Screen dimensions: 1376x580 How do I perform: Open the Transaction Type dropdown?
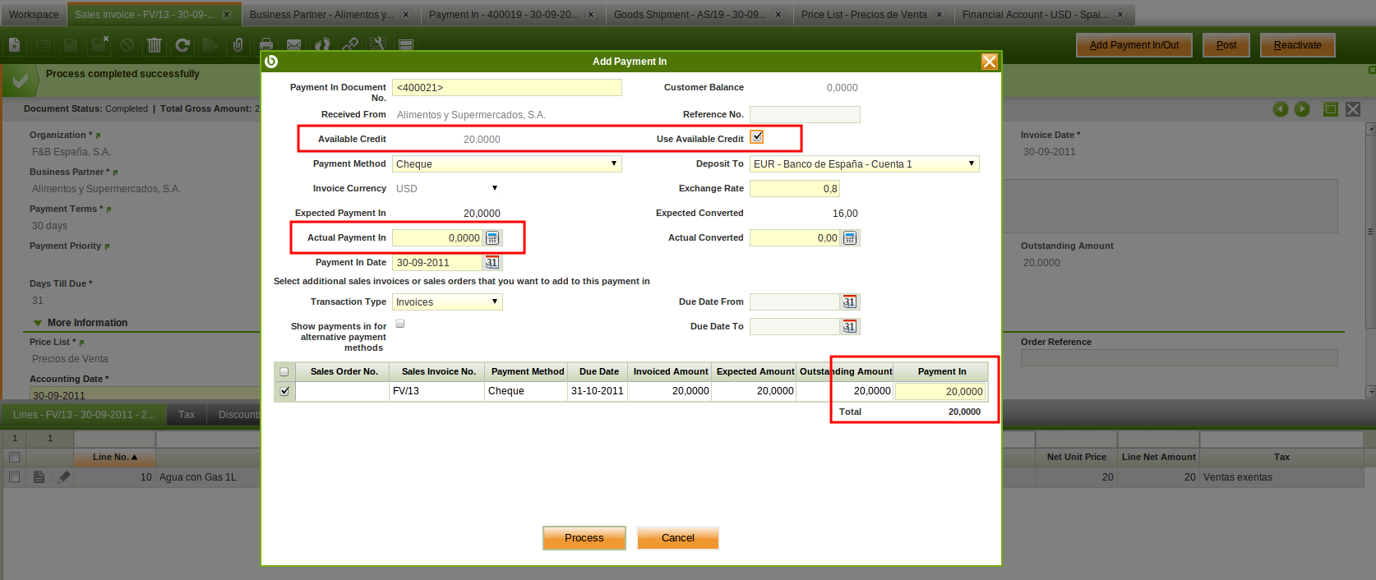(447, 302)
